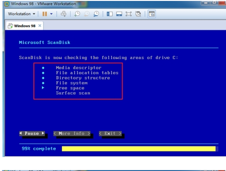Toggle the library sidebar view
The height and width of the screenshot is (171, 226).
(x=109, y=14)
